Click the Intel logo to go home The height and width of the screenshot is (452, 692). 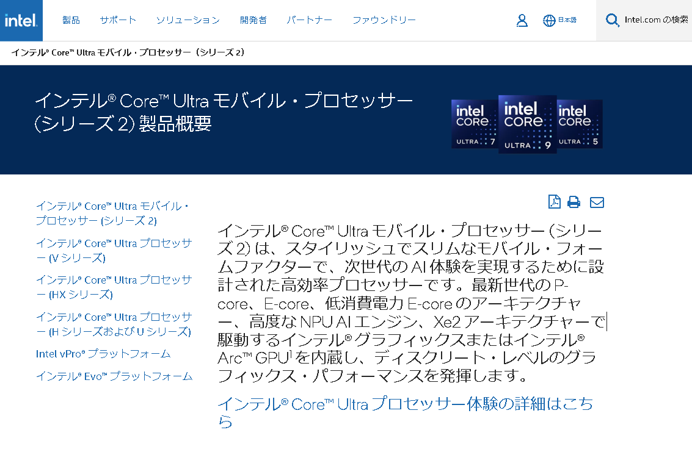21,20
